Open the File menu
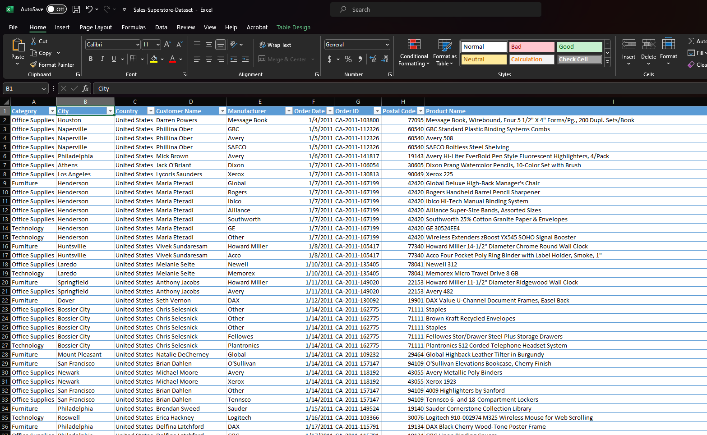The height and width of the screenshot is (435, 707). point(13,27)
